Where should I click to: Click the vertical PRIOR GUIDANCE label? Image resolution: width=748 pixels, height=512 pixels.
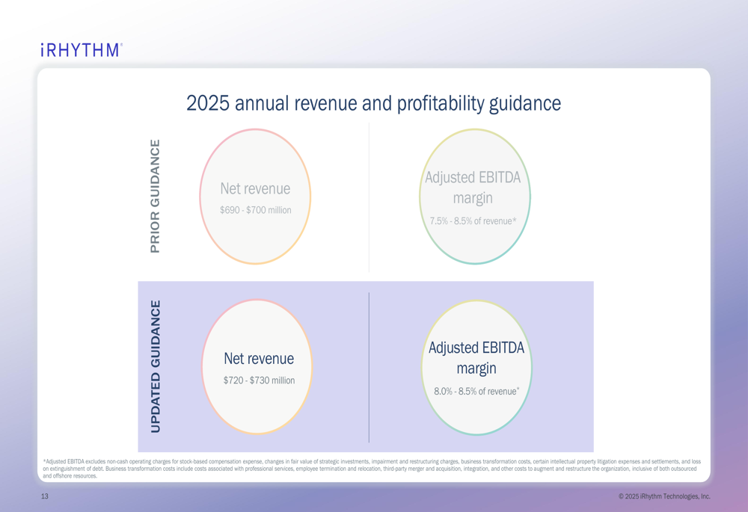click(155, 196)
